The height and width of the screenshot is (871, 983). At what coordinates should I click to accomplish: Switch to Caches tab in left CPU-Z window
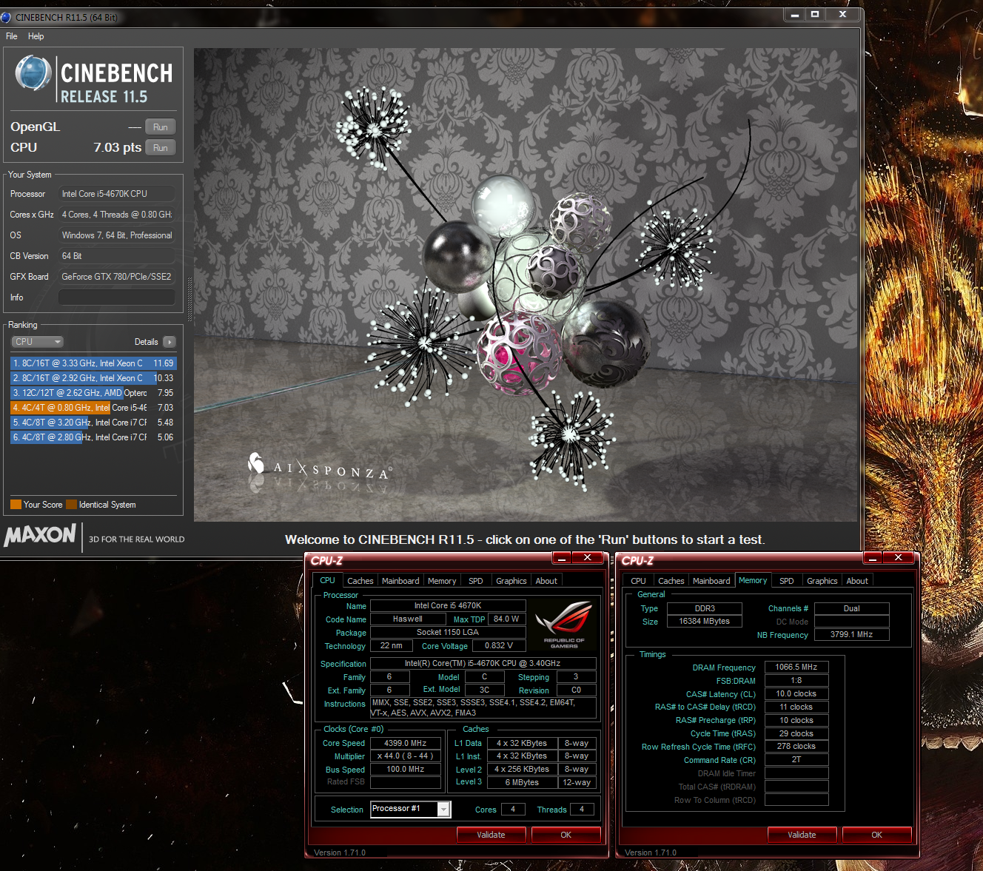360,581
